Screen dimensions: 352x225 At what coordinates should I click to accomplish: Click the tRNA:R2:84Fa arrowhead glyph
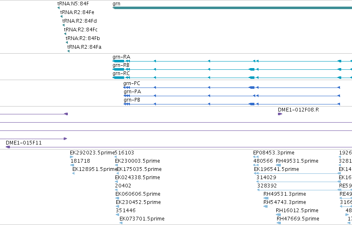coord(69,51)
